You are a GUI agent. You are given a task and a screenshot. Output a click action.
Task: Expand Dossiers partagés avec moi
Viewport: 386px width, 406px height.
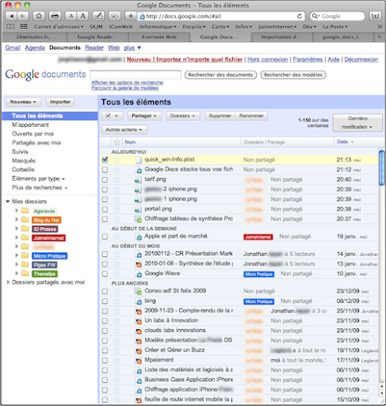tap(8, 282)
